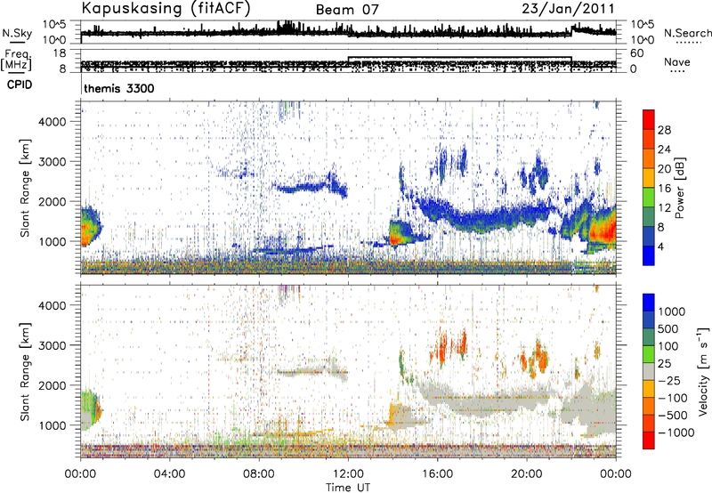Click the blue top segment of the Velocity color bar
This screenshot has width=712, height=493.
pyautogui.click(x=649, y=302)
